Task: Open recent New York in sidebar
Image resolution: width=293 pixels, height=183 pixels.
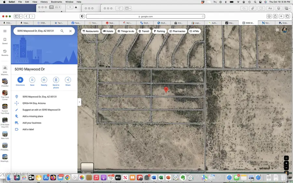Action: click(5, 136)
